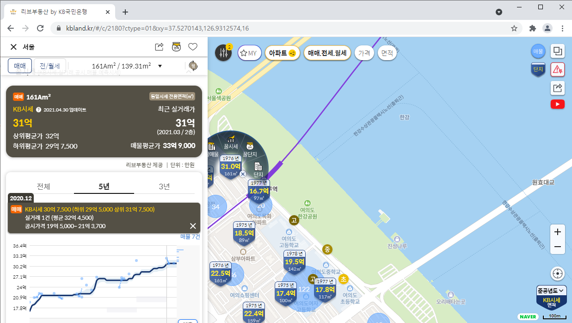The width and height of the screenshot is (572, 323).
Task: Click the KB시세 question mark help icon
Action: [x=39, y=110]
